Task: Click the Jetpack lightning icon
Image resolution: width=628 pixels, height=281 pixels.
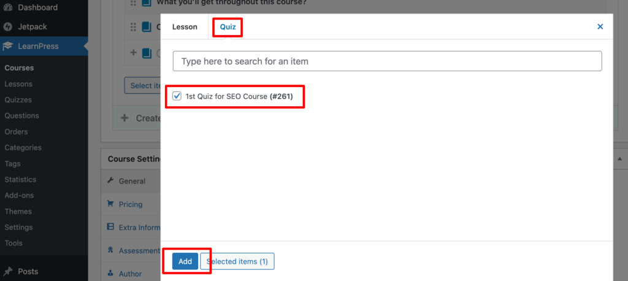Action: click(7, 27)
